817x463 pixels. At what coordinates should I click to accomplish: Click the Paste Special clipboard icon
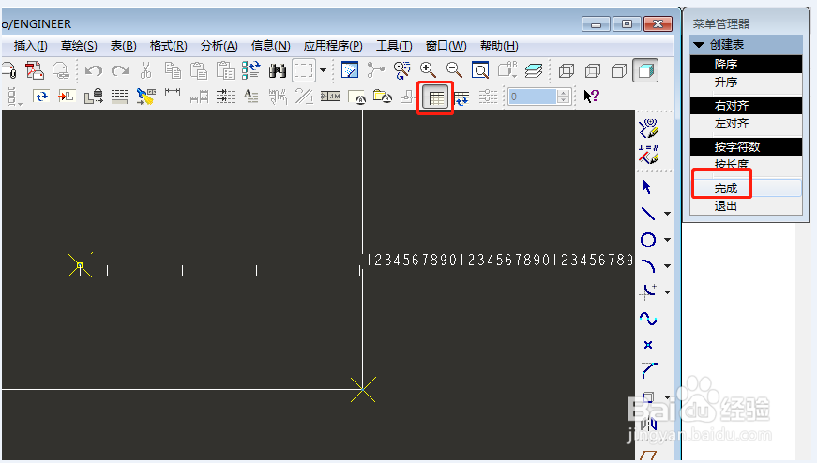point(225,70)
